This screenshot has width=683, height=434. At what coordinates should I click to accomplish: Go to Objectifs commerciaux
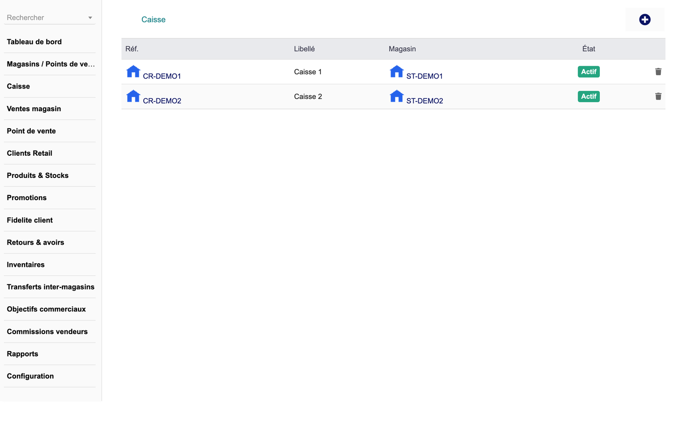coord(46,309)
